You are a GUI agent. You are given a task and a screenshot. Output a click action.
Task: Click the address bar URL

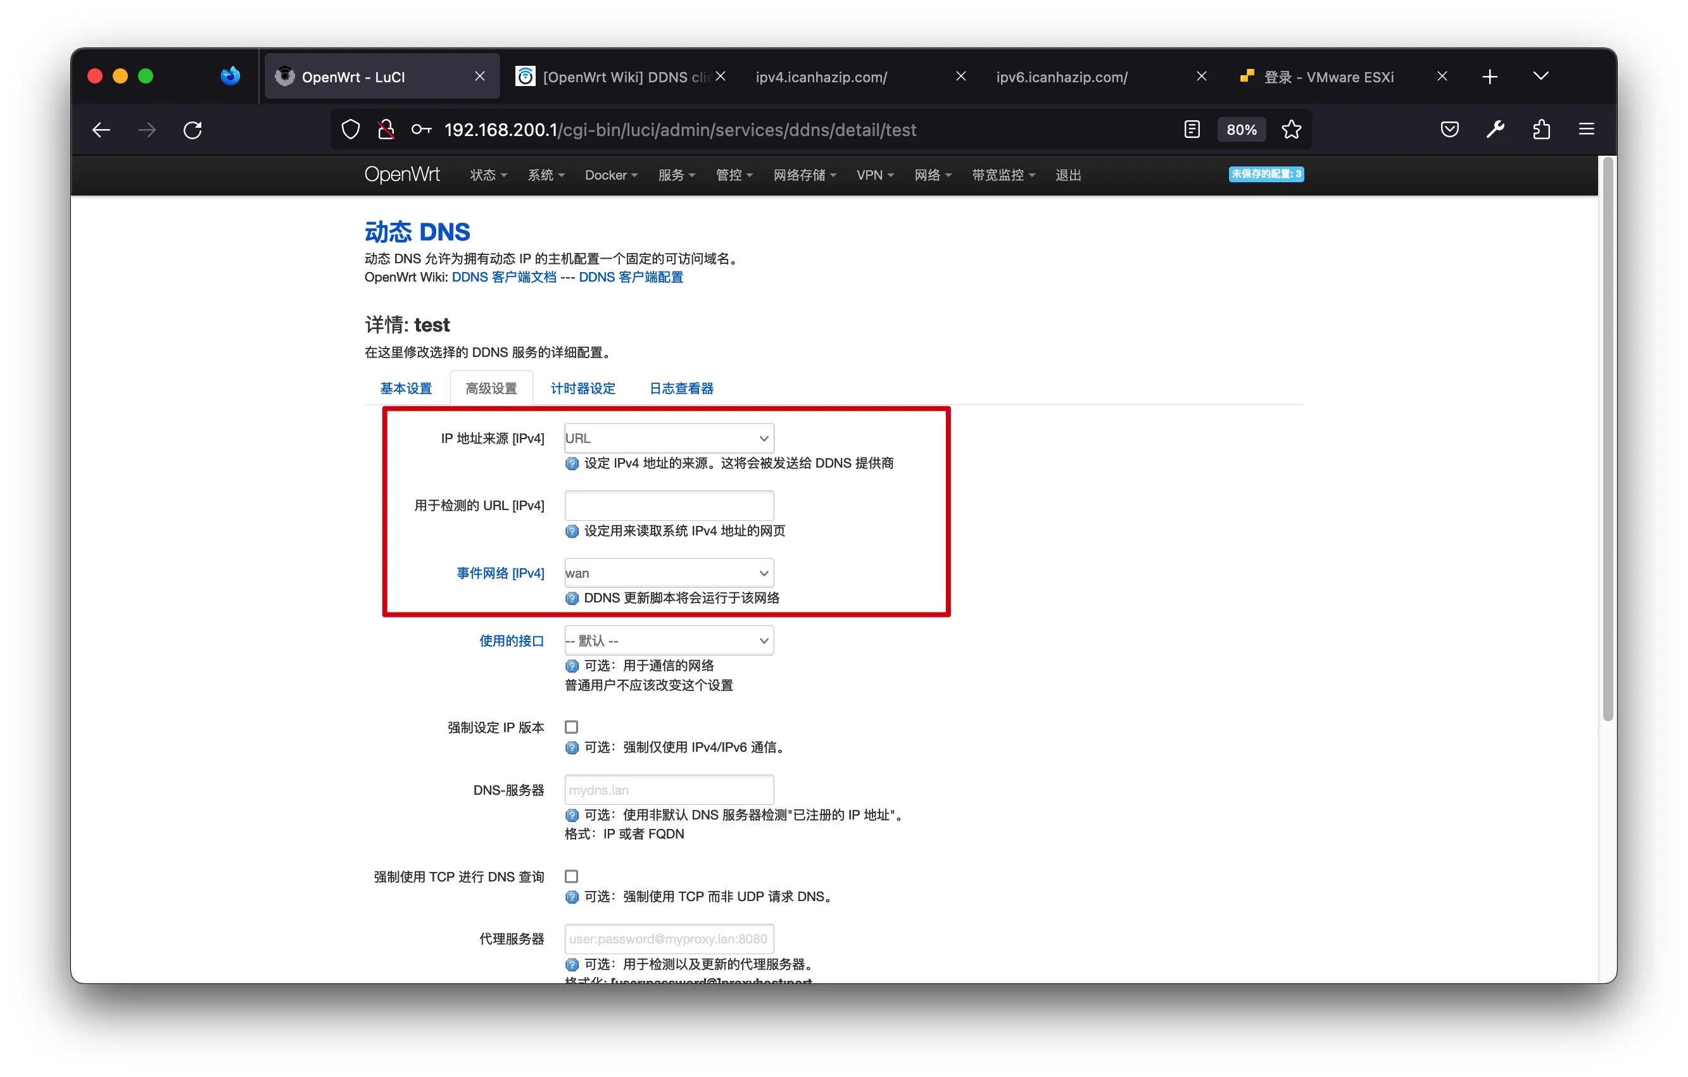click(x=680, y=130)
